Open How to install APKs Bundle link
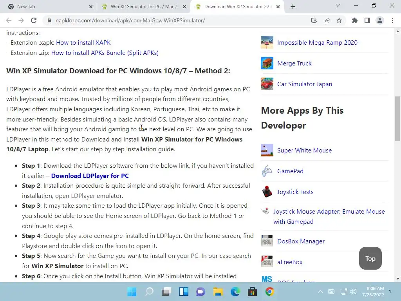This screenshot has width=401, height=301. (x=105, y=53)
